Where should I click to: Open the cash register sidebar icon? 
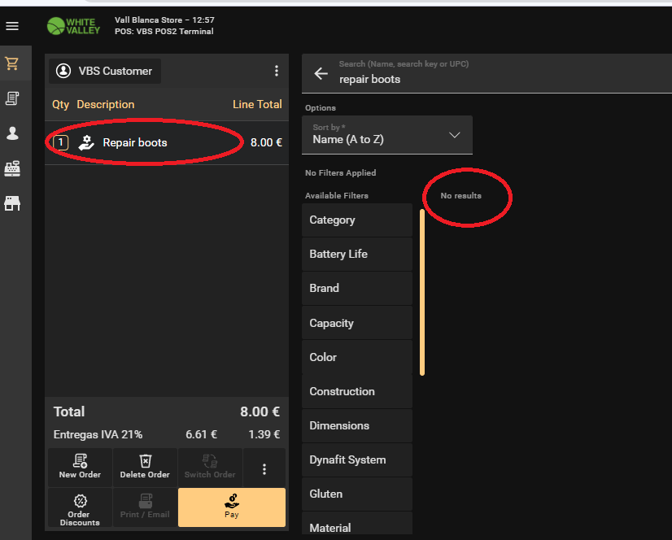point(12,168)
